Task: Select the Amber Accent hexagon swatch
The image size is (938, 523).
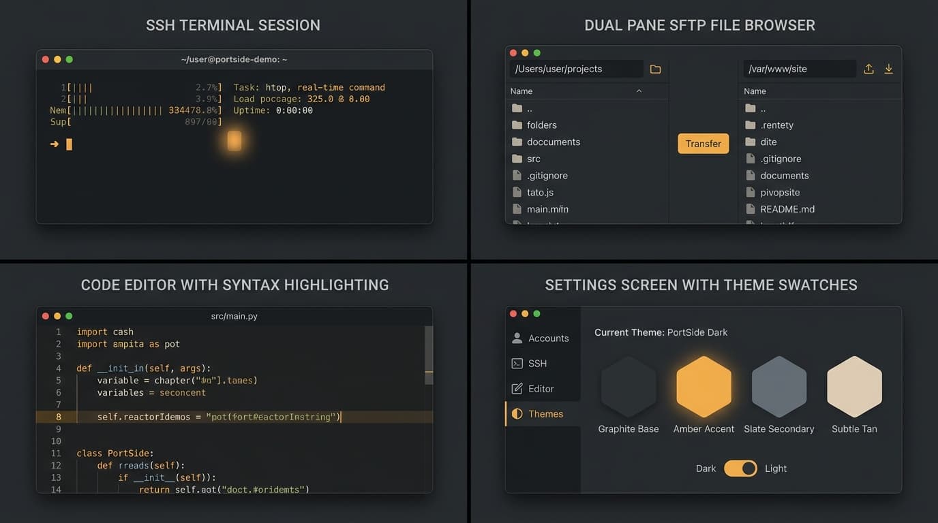Action: 703,387
